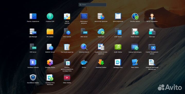Open LDAP Server
The height and width of the screenshot is (94, 185).
pyautogui.click(x=118, y=32)
